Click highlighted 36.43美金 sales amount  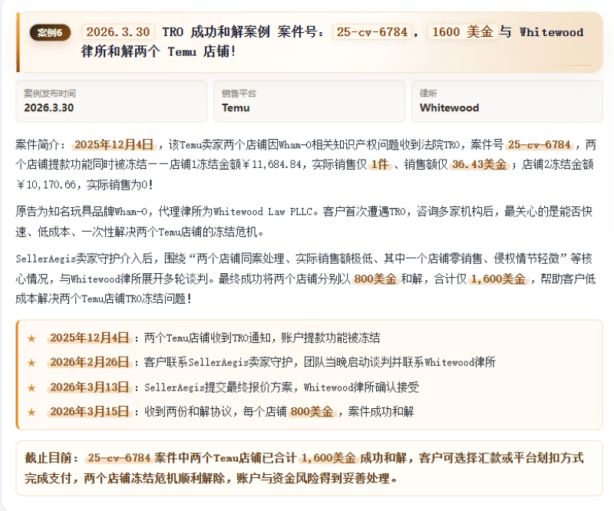tap(479, 164)
